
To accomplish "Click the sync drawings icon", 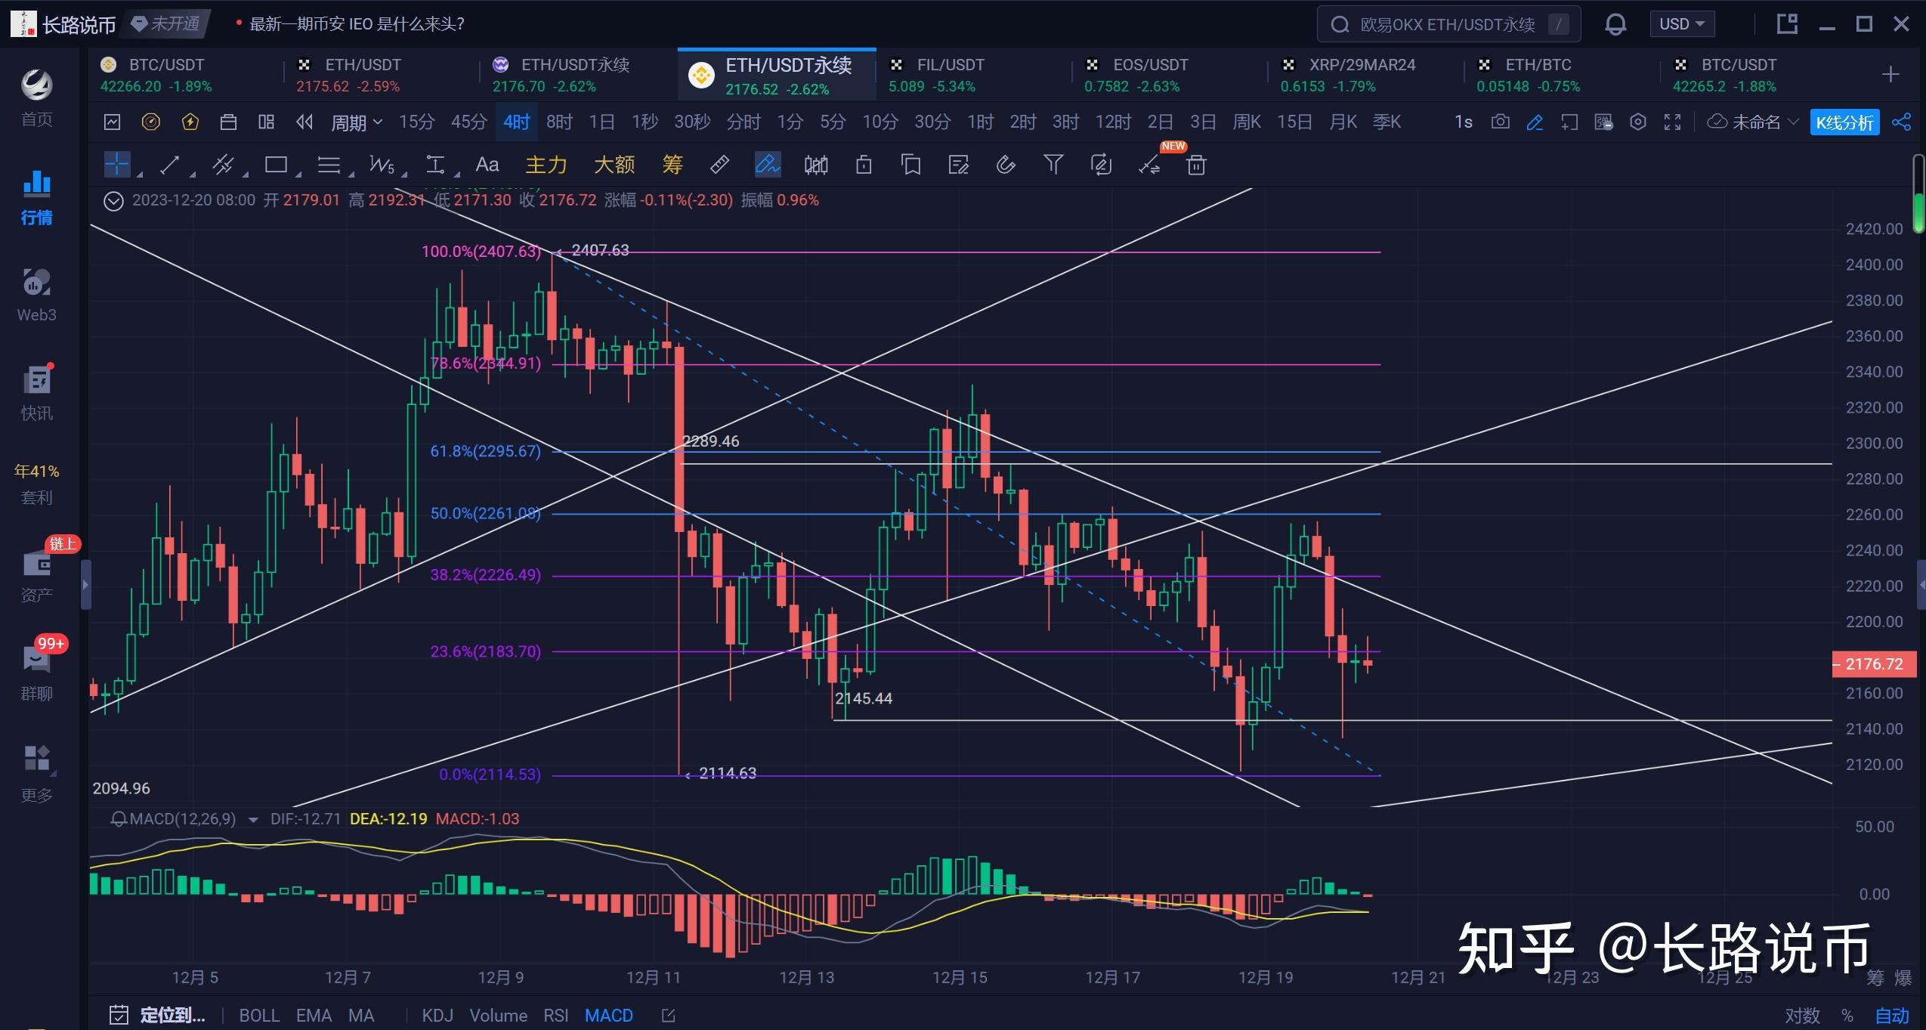I will coord(1101,164).
